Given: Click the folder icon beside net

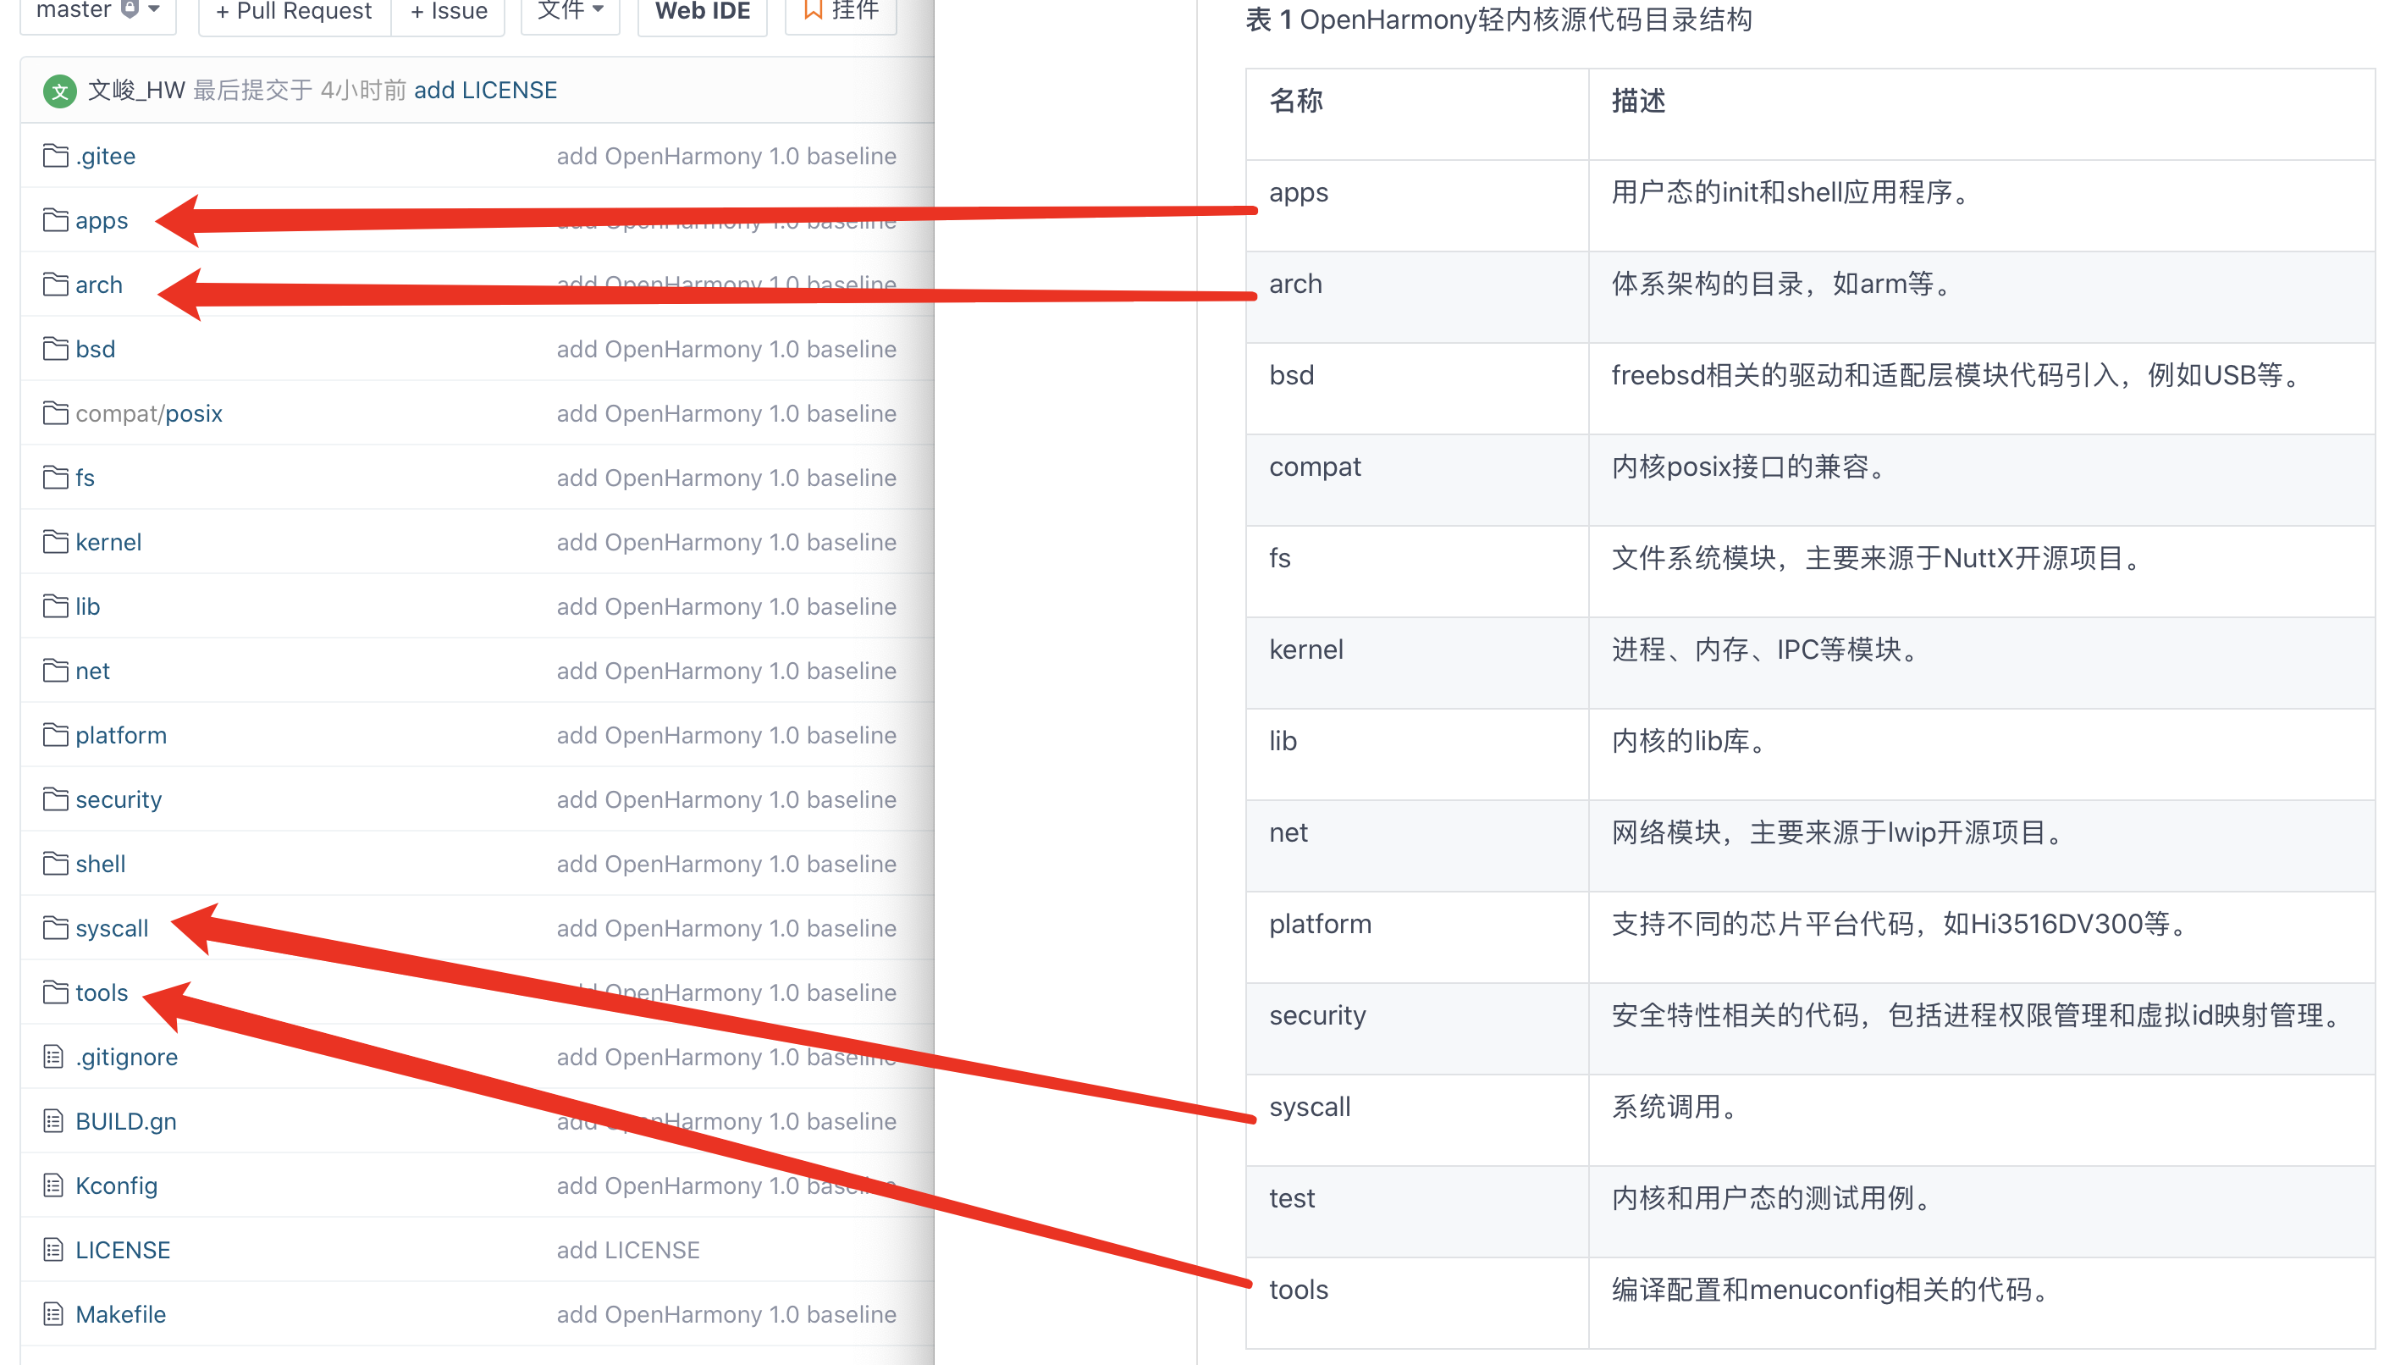Looking at the screenshot, I should [55, 671].
